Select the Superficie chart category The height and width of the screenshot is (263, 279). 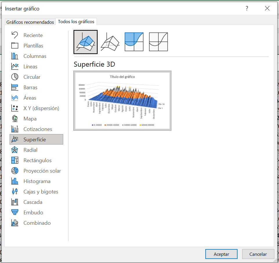36,140
